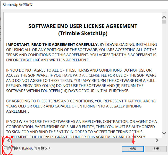This screenshot has width=168, height=155.
Task: Click the vertical scrollbar down arrow
Action: pyautogui.click(x=164, y=133)
